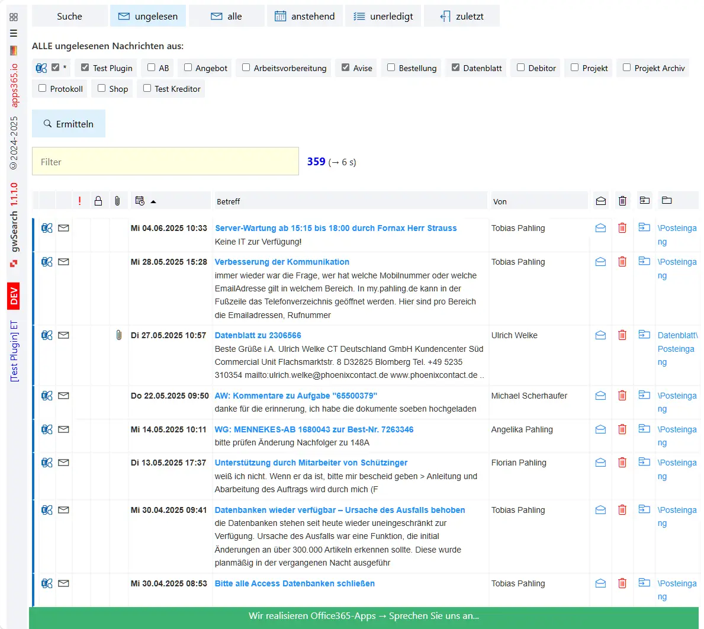Click the mark-read column header icon
Image resolution: width=704 pixels, height=629 pixels.
click(x=601, y=201)
